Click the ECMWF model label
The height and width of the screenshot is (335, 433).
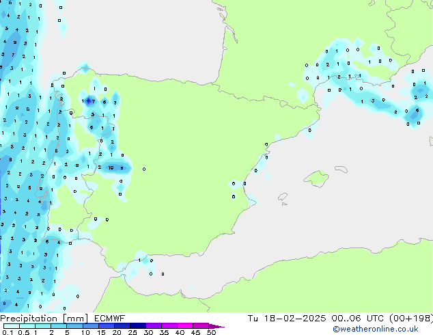coord(109,319)
